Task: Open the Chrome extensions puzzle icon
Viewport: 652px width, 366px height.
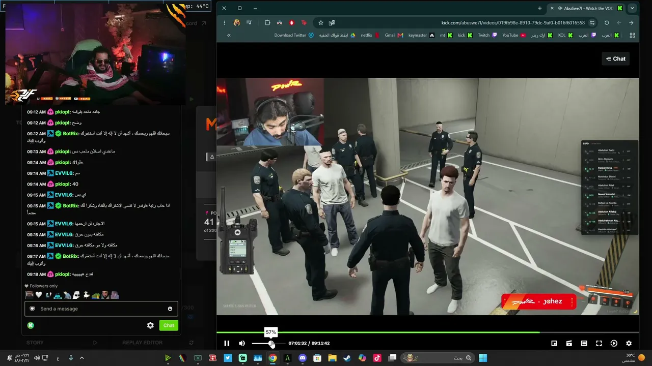Action: 267,23
